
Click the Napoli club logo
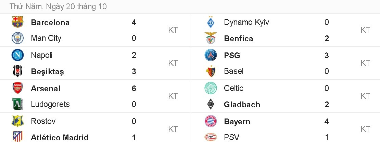tap(17, 55)
